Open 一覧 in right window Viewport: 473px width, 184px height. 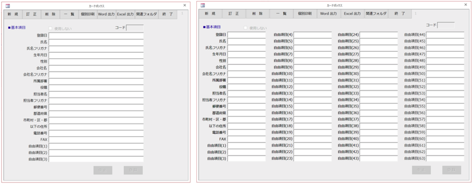click(281, 13)
